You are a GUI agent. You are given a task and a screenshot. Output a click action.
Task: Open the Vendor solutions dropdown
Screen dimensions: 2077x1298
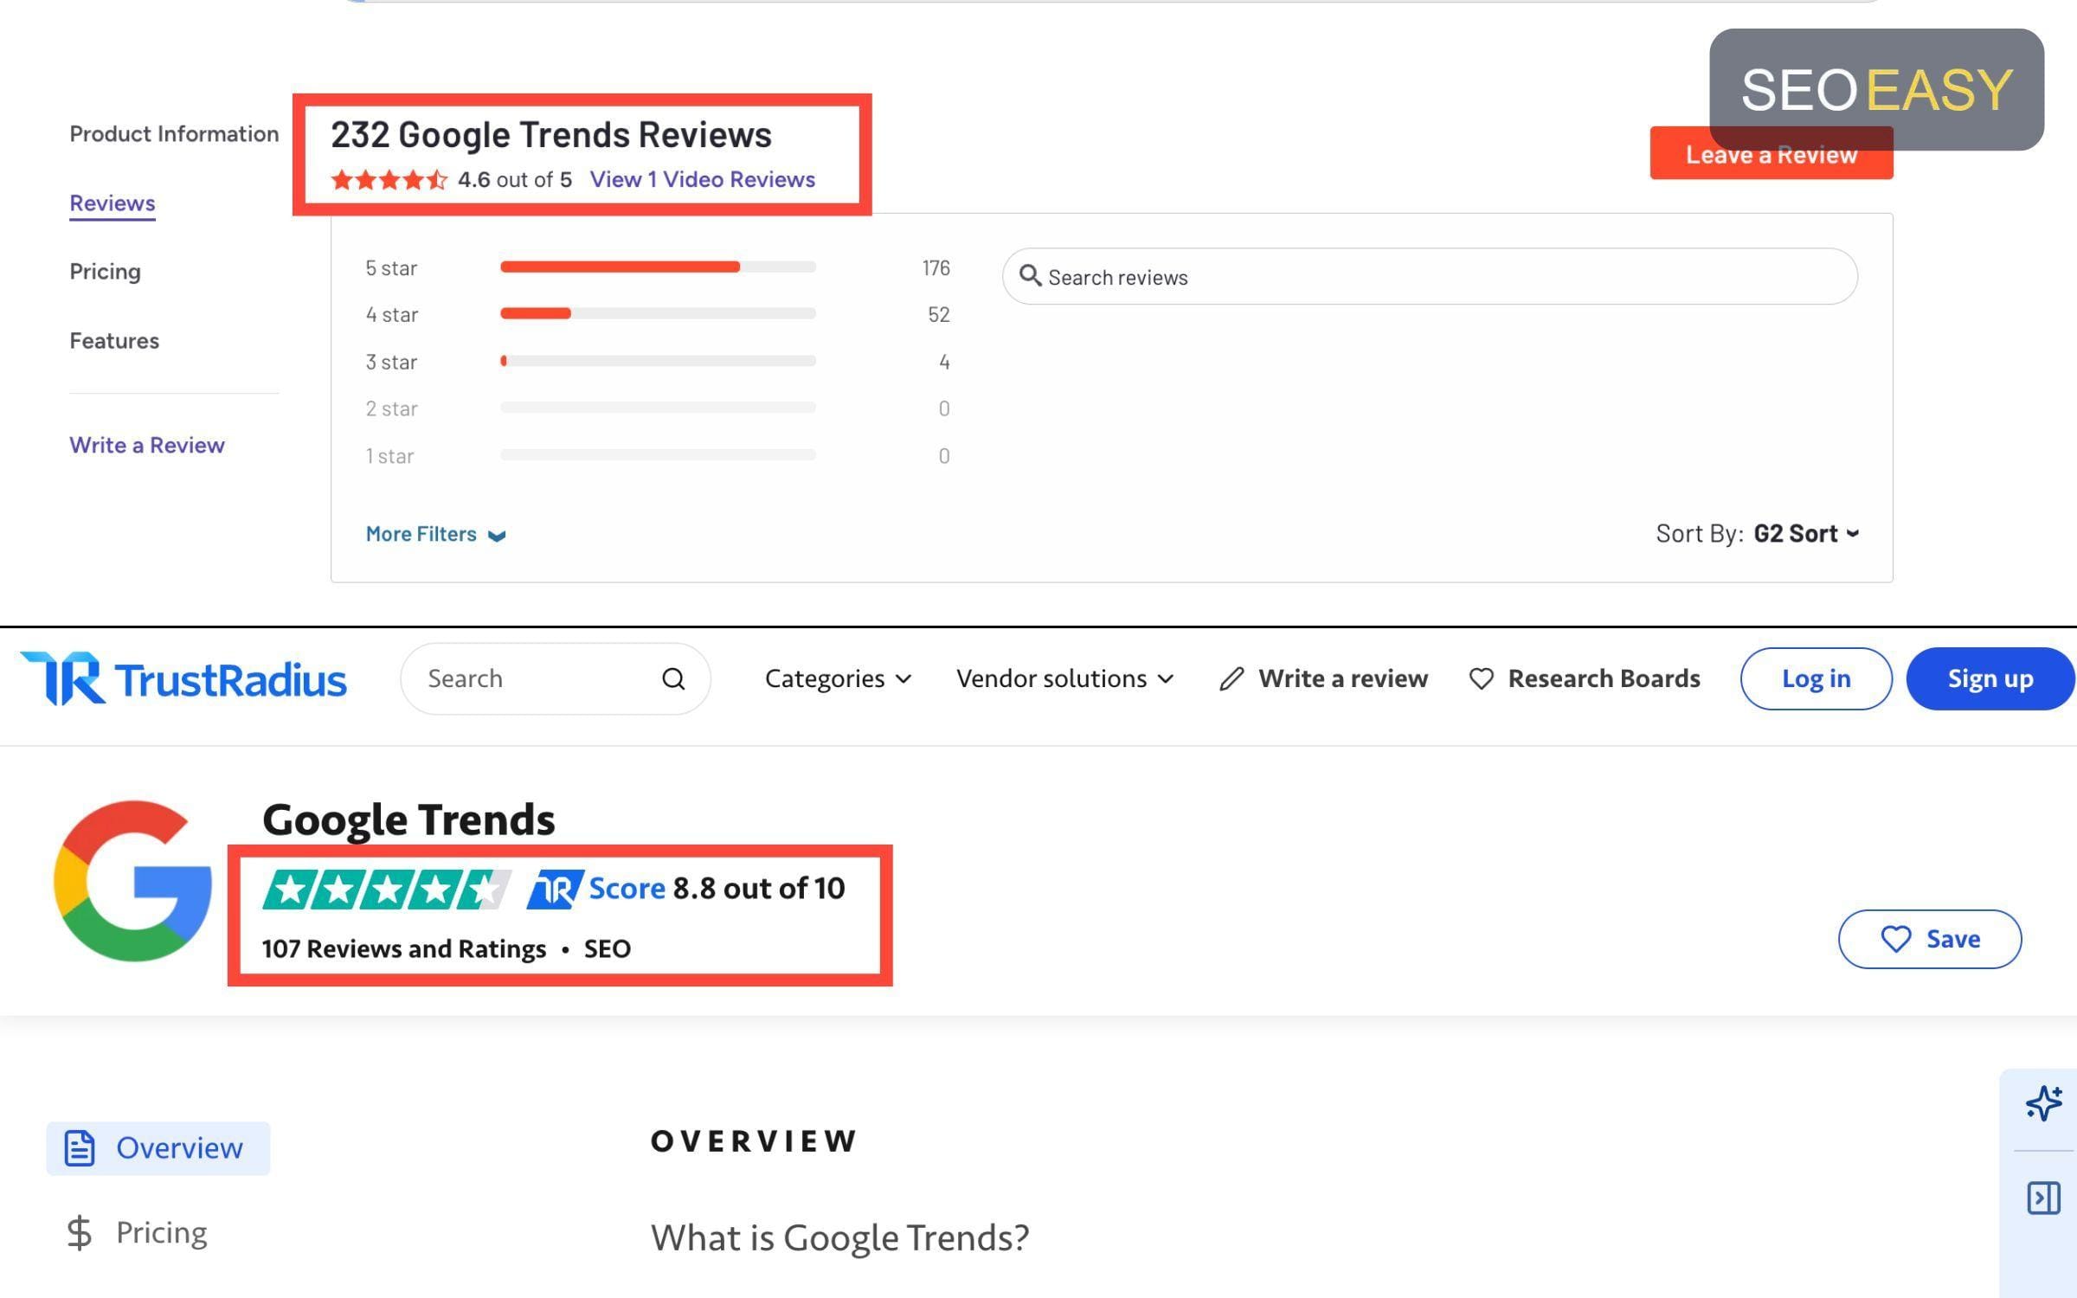[x=1065, y=679]
